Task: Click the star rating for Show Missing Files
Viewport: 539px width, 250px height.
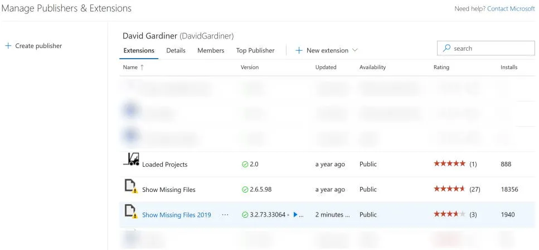Action: pyautogui.click(x=449, y=189)
